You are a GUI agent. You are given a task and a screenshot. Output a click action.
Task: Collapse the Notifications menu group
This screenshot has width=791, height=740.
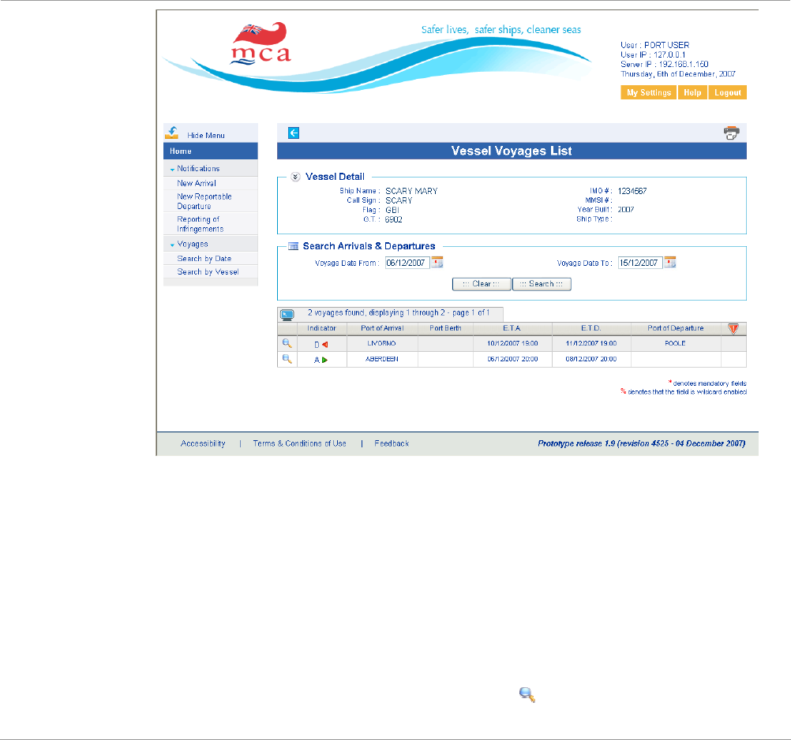click(x=171, y=169)
